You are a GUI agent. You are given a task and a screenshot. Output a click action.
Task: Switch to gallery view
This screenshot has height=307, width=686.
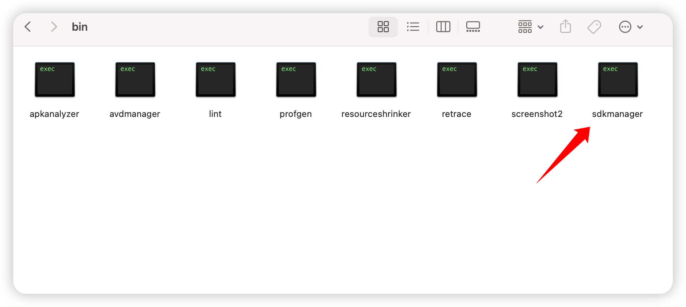pos(473,27)
